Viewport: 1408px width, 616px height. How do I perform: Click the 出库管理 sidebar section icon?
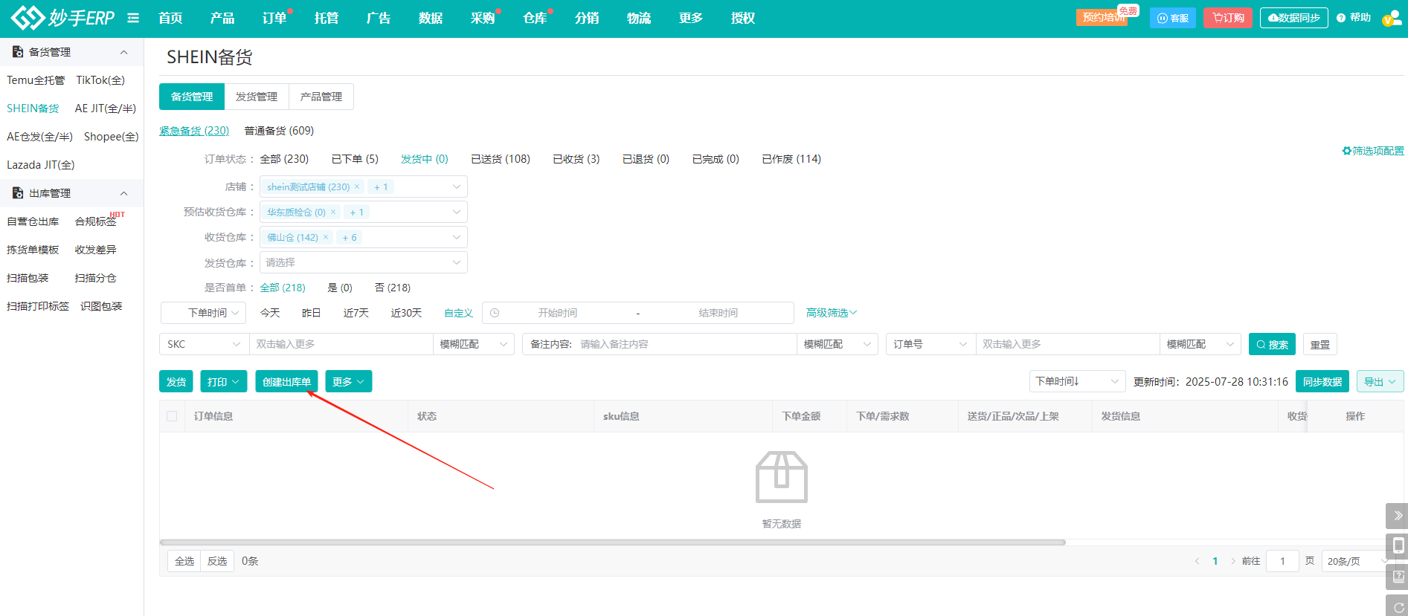point(18,193)
